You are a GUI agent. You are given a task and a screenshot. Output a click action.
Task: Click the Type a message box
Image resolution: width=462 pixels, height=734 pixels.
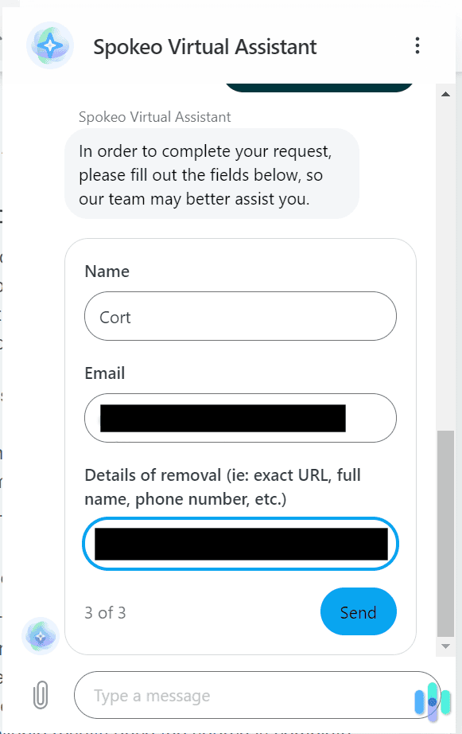point(239,695)
